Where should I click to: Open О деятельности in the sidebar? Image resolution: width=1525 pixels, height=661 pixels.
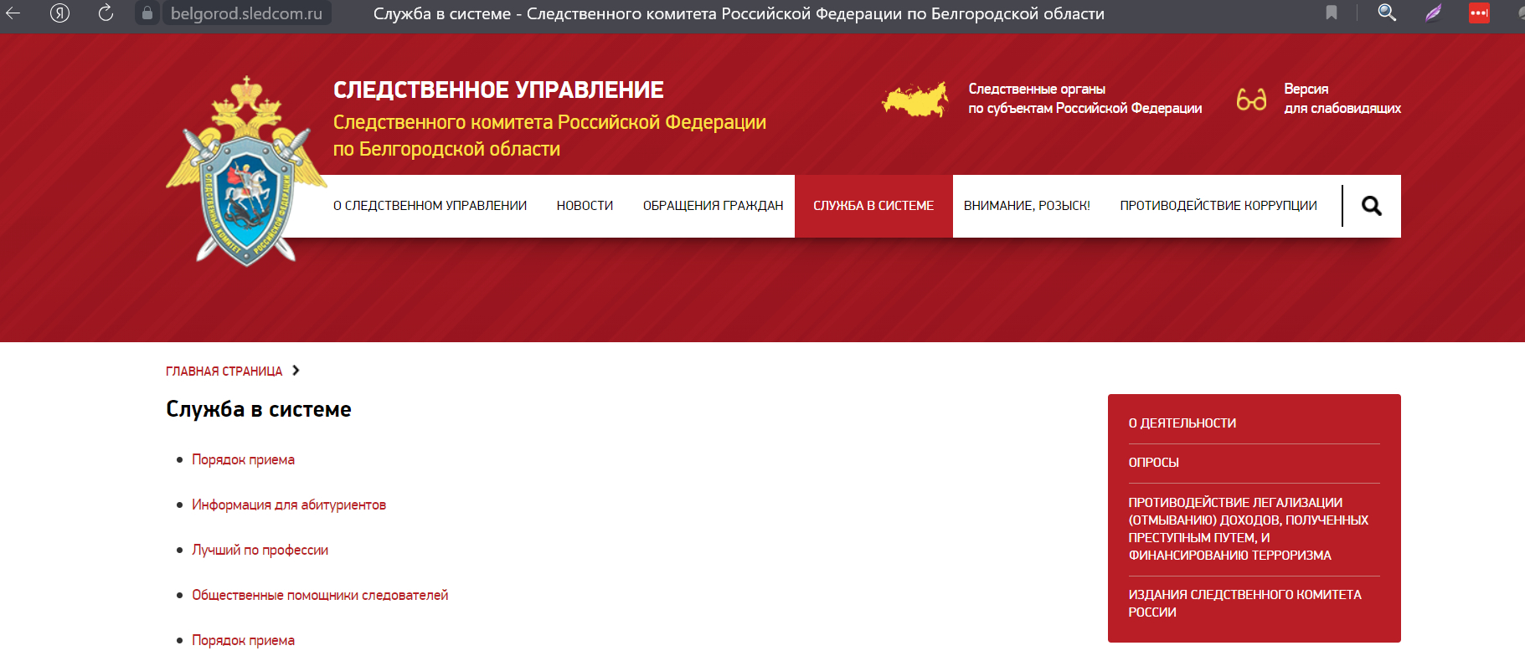pyautogui.click(x=1182, y=423)
